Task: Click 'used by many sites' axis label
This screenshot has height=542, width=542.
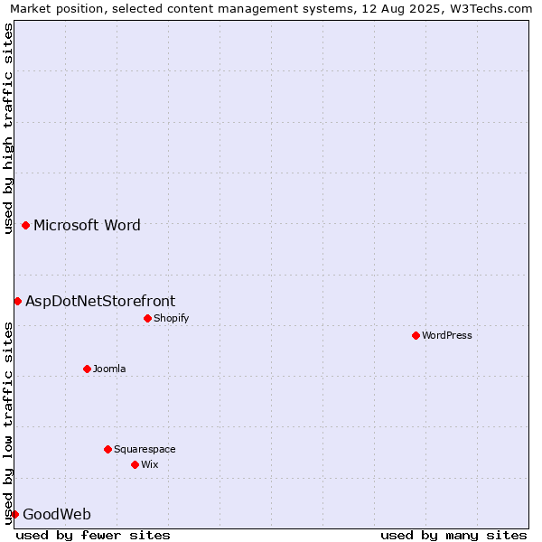Action: point(453,536)
